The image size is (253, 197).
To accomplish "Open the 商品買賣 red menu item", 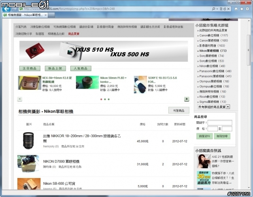I will [x=74, y=34].
